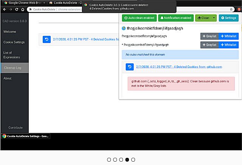
Task: Open Settings from the popup
Action: [228, 18]
